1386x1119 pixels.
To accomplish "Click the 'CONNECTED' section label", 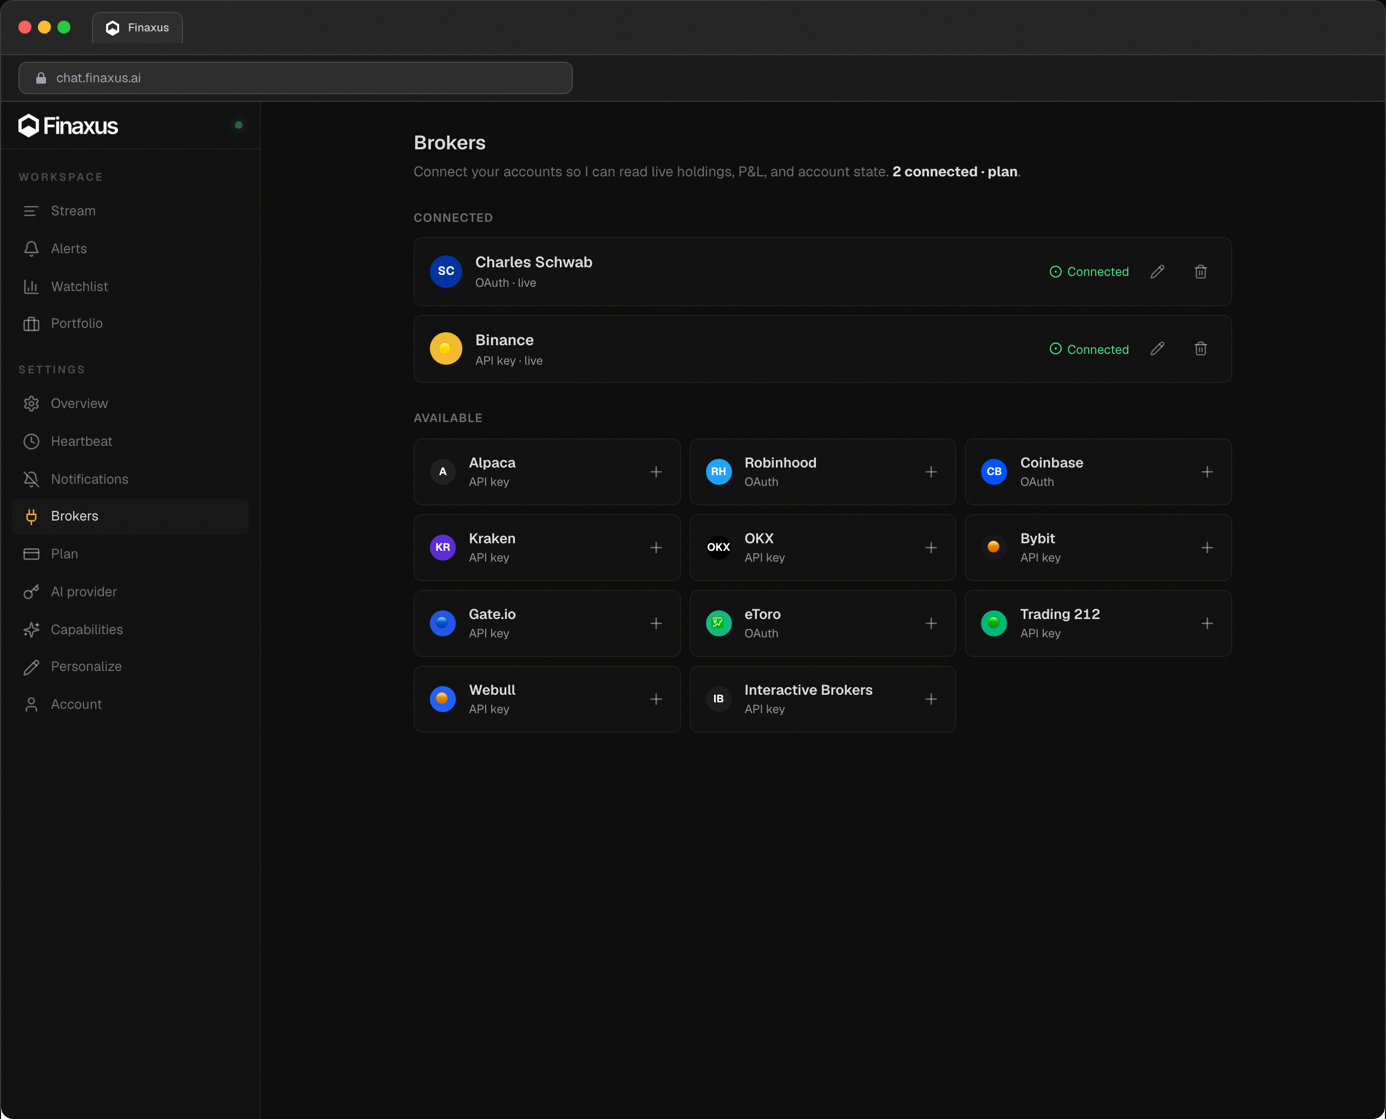I will click(453, 218).
